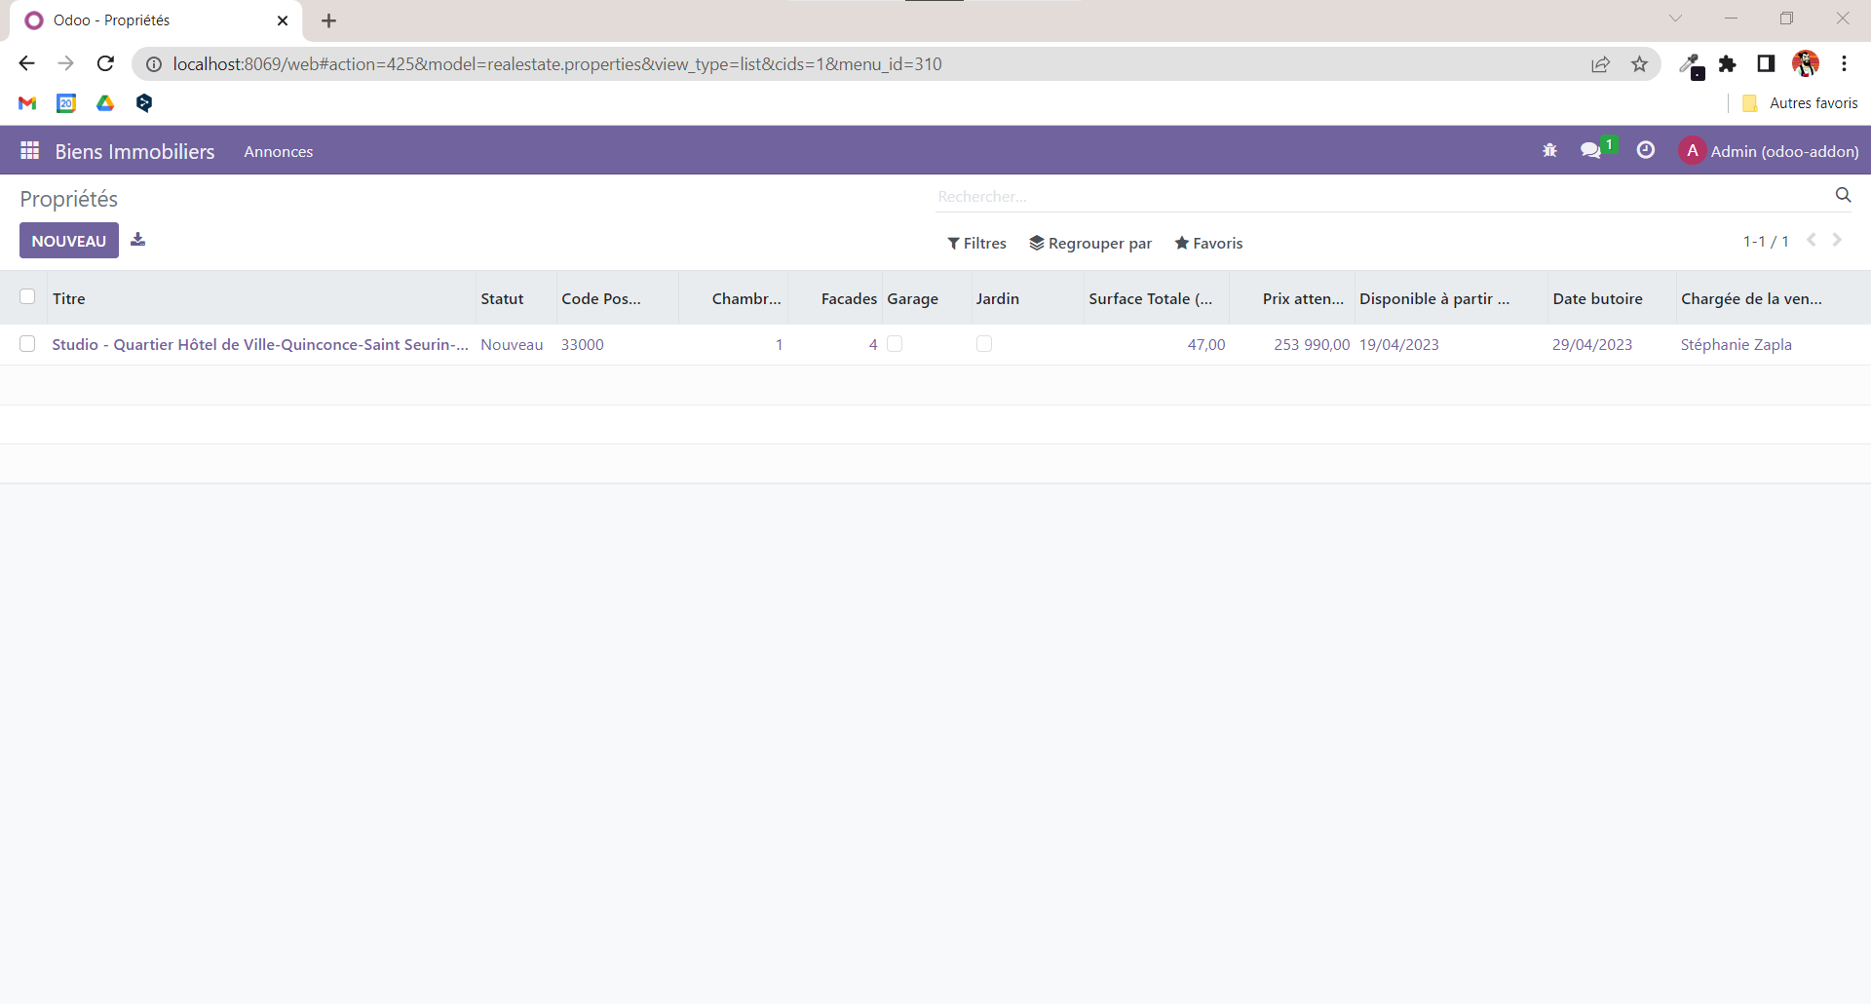Open the activities clock icon
1871x1004 pixels.
point(1646,150)
